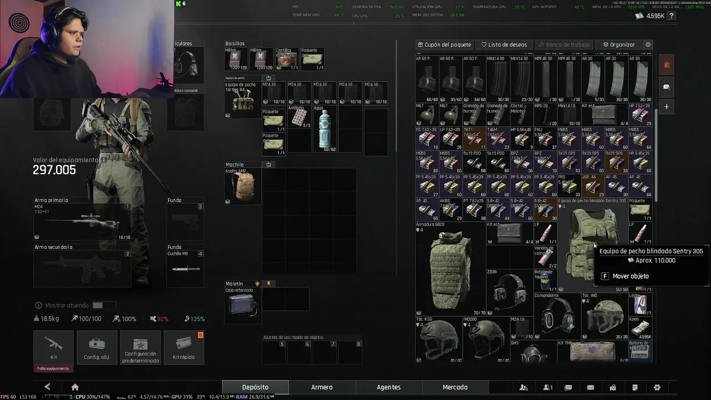Switch to the Mercado tab
711x400 pixels.
(455, 387)
